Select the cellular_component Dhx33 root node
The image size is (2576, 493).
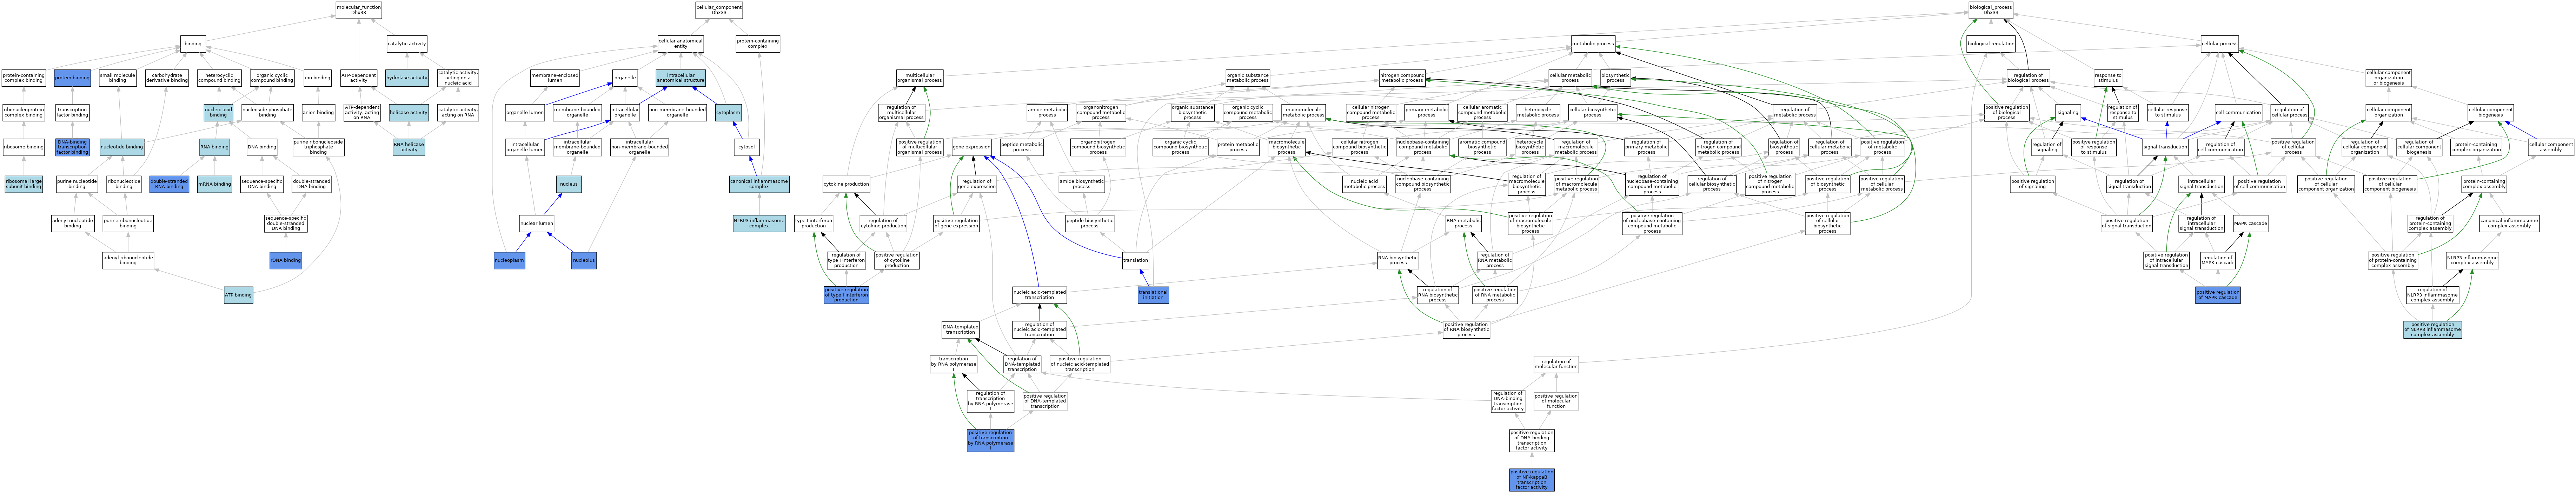(719, 10)
